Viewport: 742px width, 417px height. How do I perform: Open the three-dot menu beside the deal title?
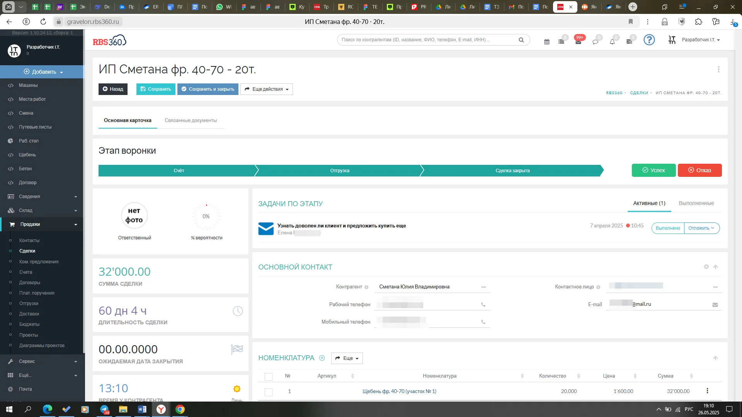pos(718,69)
